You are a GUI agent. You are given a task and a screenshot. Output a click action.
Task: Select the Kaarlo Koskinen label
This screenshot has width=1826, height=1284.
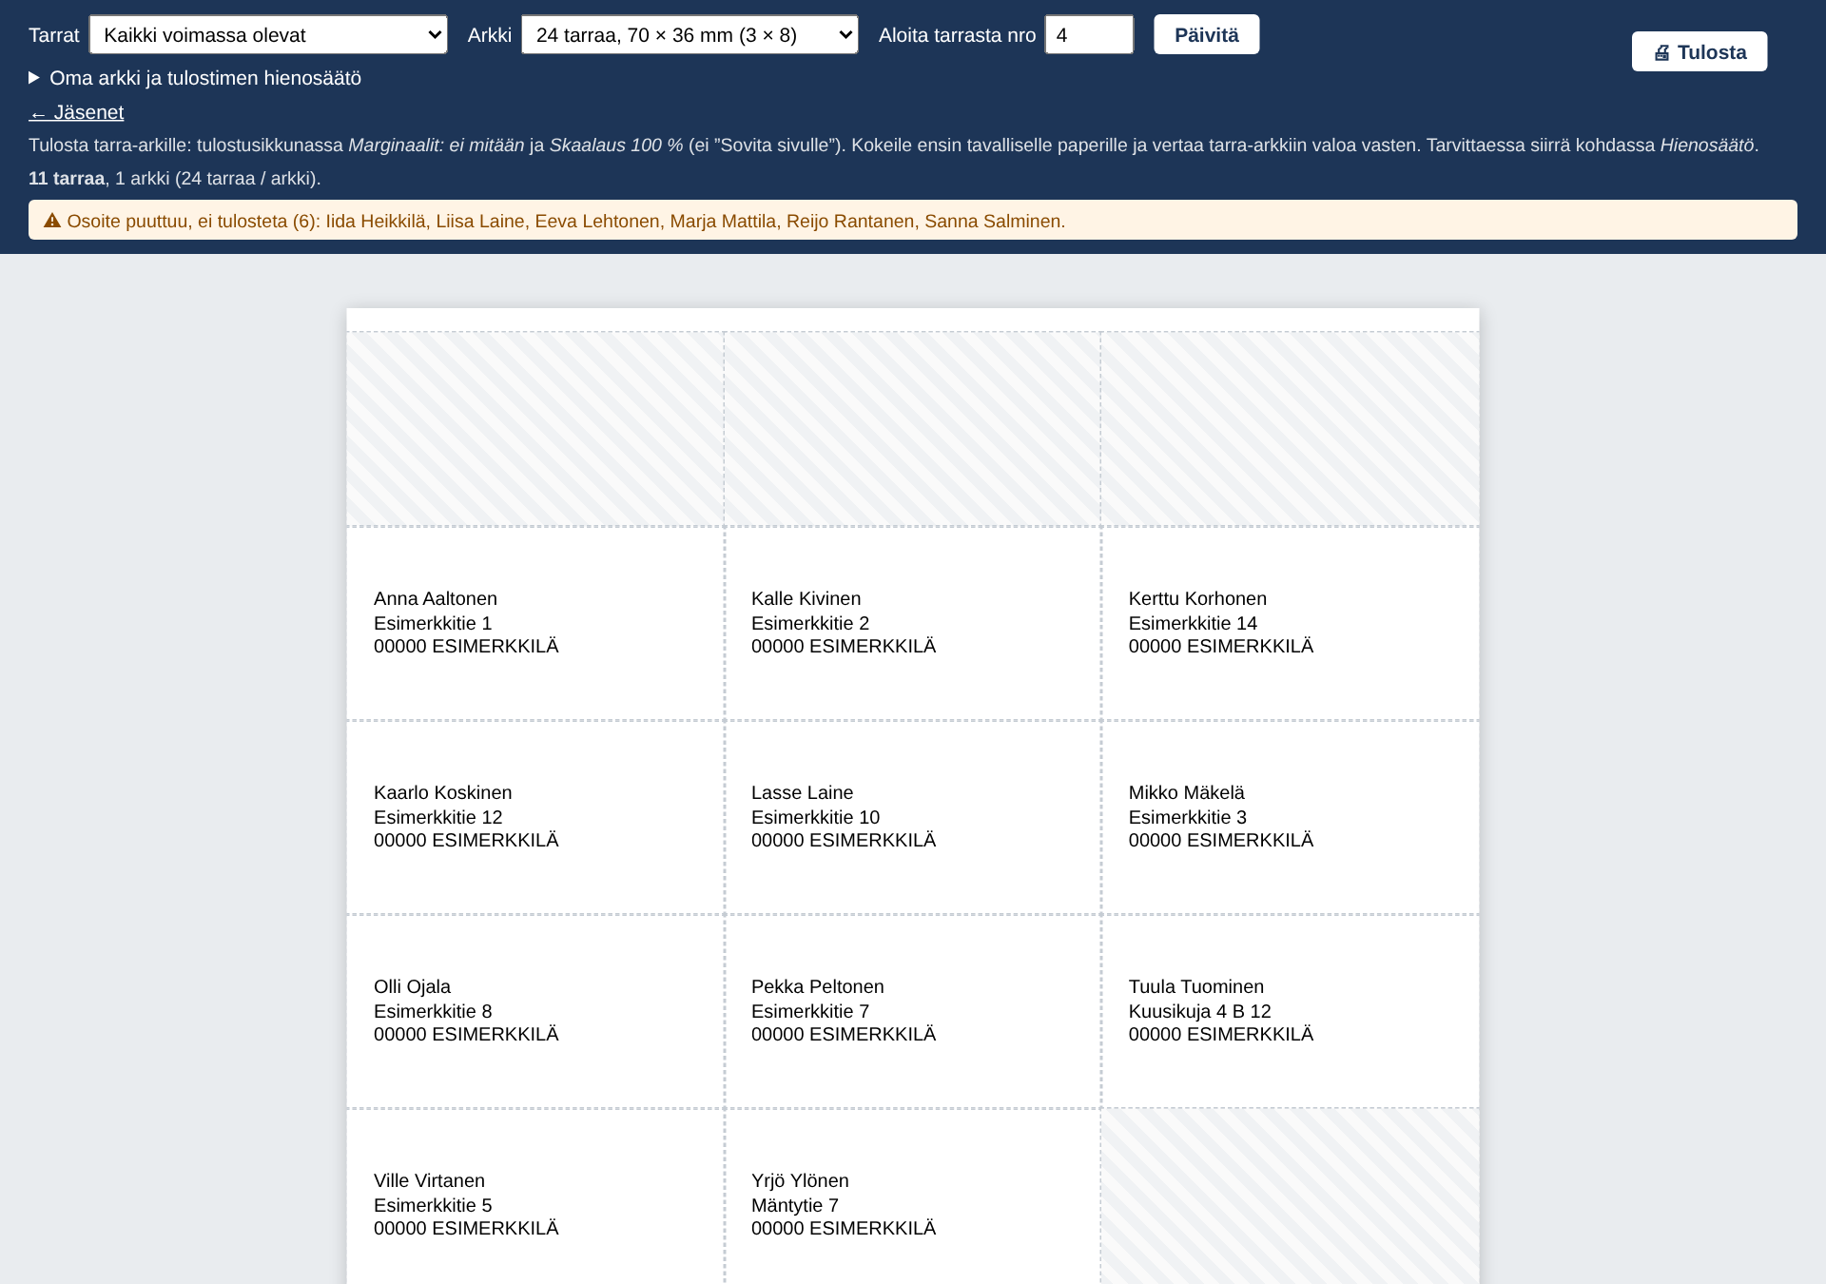[x=534, y=817]
